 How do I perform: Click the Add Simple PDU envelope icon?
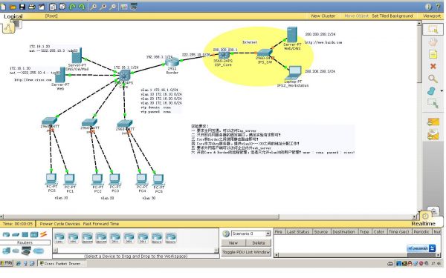[x=433, y=122]
